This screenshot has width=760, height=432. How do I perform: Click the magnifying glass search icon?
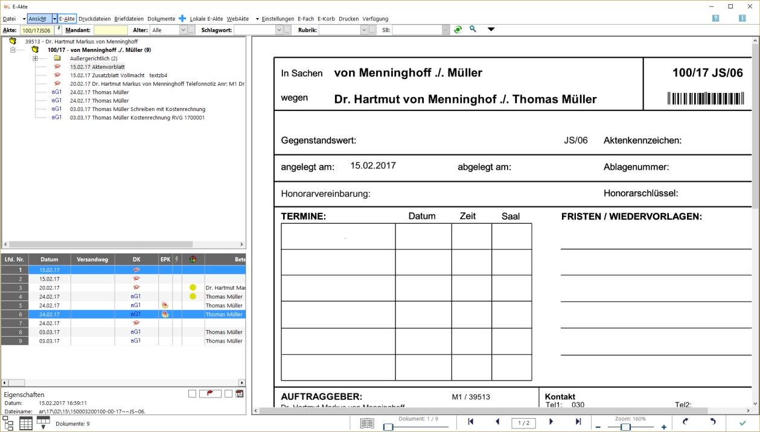[x=473, y=30]
